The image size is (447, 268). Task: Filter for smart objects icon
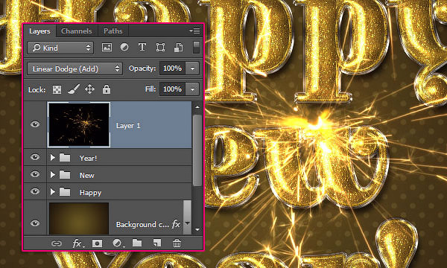point(179,48)
